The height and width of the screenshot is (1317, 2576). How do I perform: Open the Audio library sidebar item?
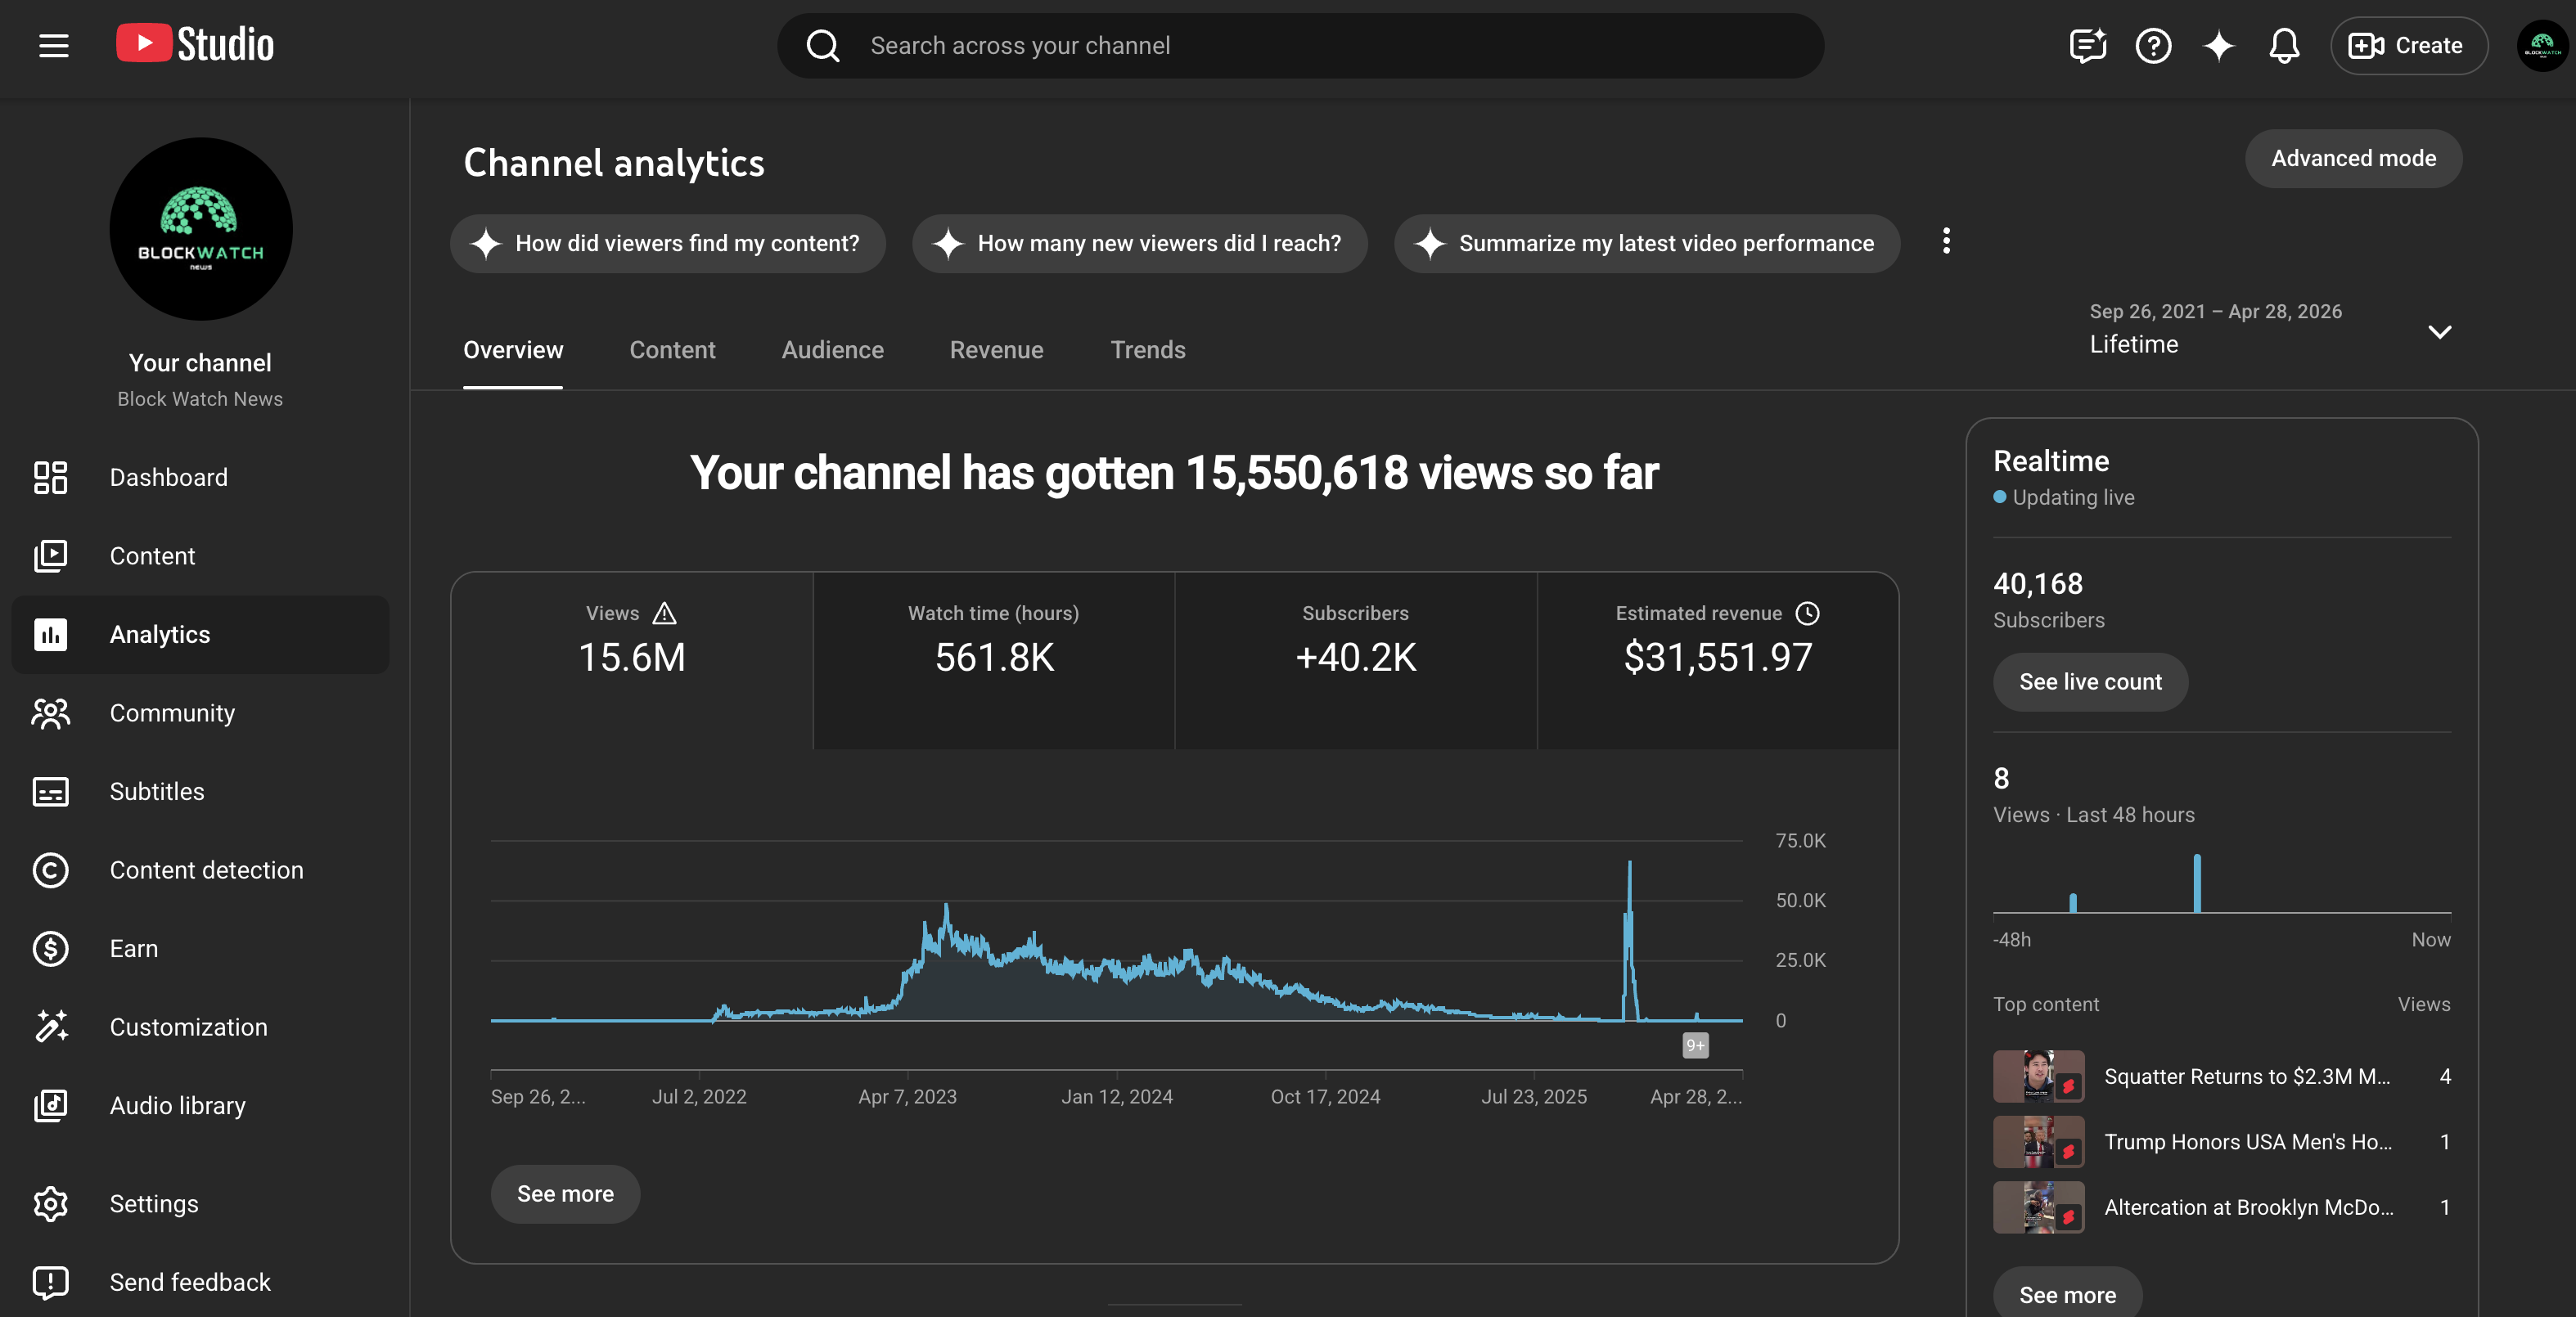point(200,1105)
